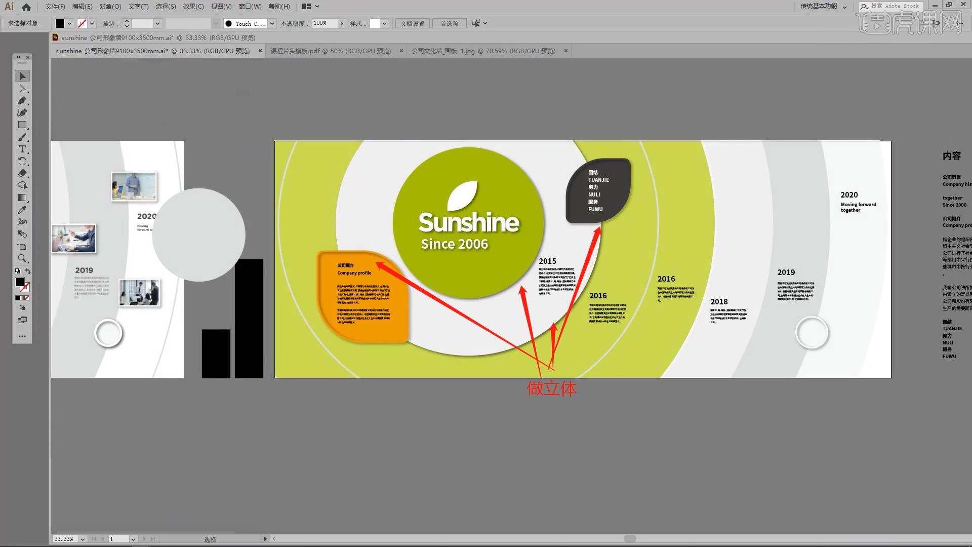972x547 pixels.
Task: Toggle drawing mode icon in toolbar
Action: pos(22,308)
